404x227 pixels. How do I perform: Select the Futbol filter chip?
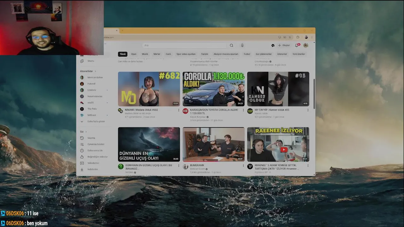click(x=247, y=54)
